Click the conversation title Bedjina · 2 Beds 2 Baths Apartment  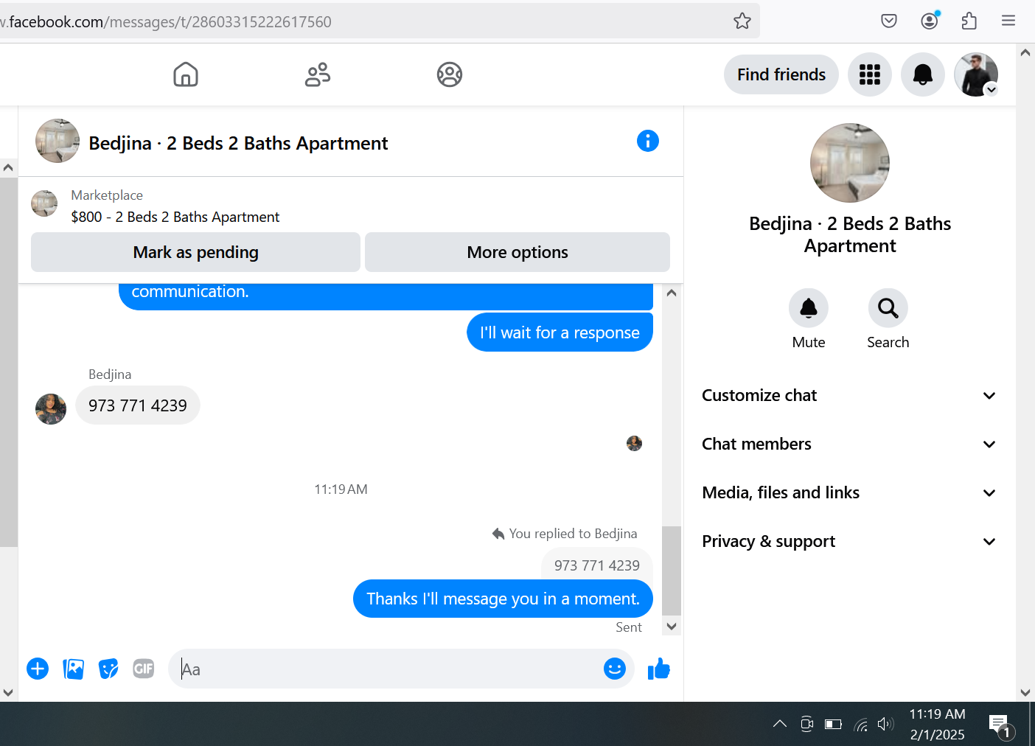coord(238,143)
